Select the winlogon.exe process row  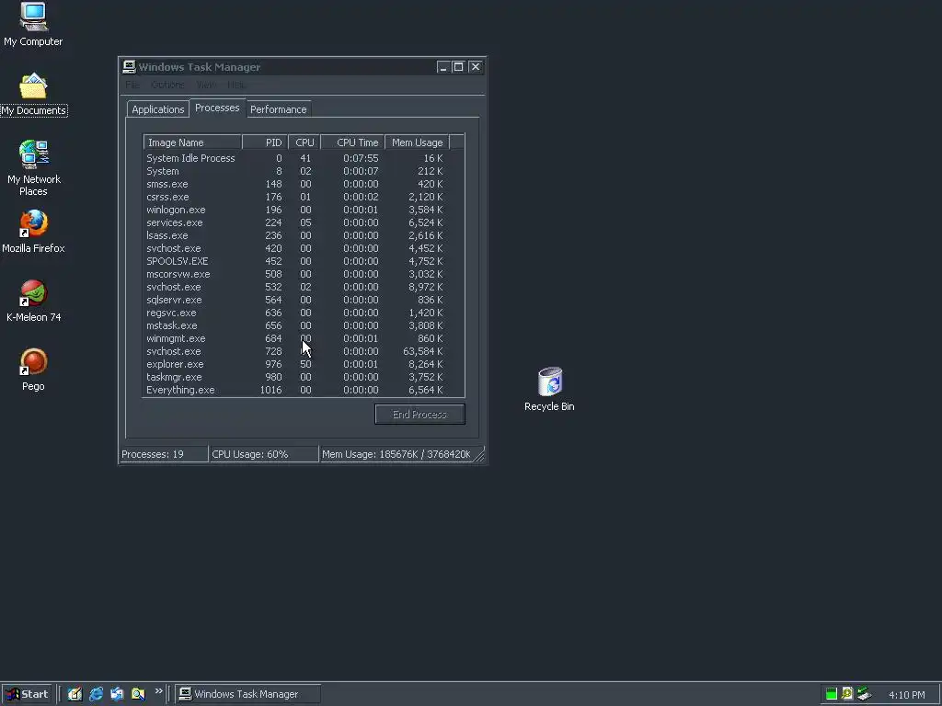(304, 210)
